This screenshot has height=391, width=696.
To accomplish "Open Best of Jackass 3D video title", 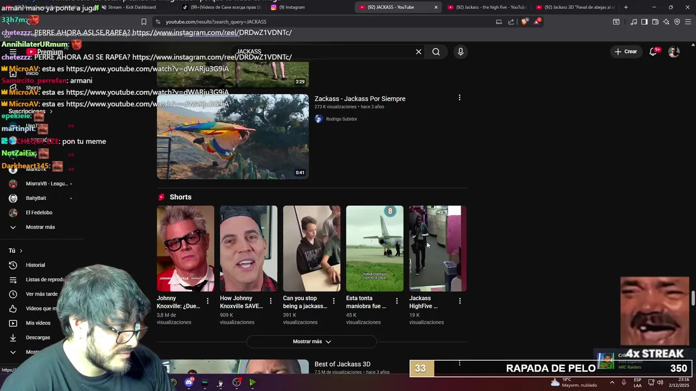I will coord(343,364).
